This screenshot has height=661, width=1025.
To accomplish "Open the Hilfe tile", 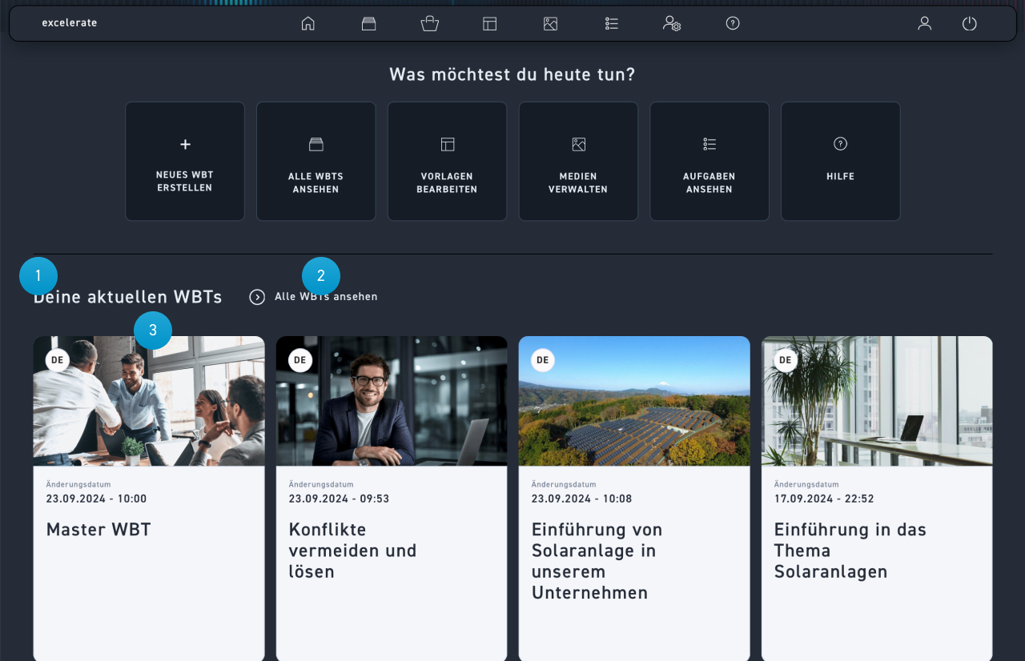I will (840, 161).
